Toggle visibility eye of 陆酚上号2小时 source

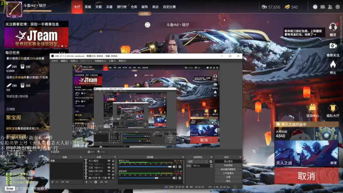pos(109,171)
